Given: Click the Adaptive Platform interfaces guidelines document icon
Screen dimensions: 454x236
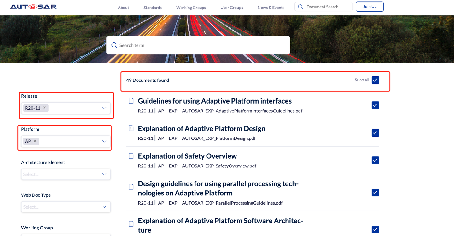Looking at the screenshot, I should [131, 101].
